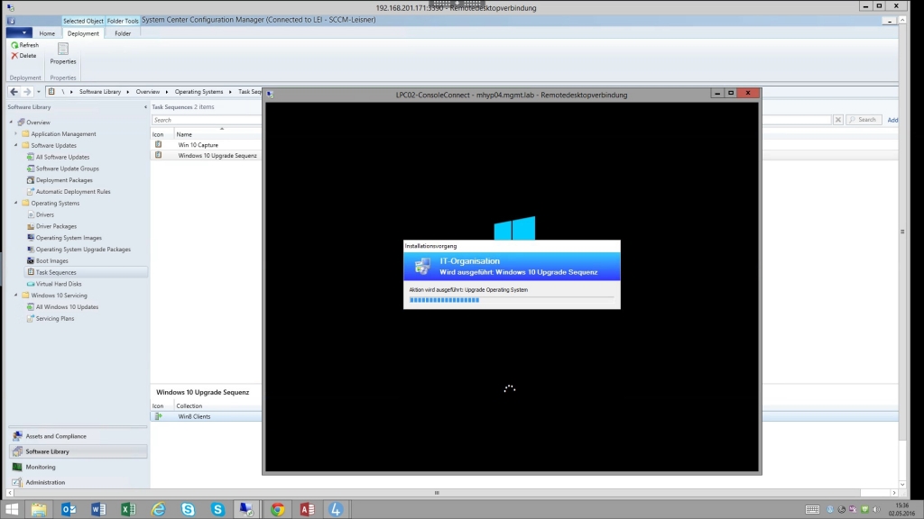
Task: Open deployment Properties in ribbon
Action: (63, 53)
